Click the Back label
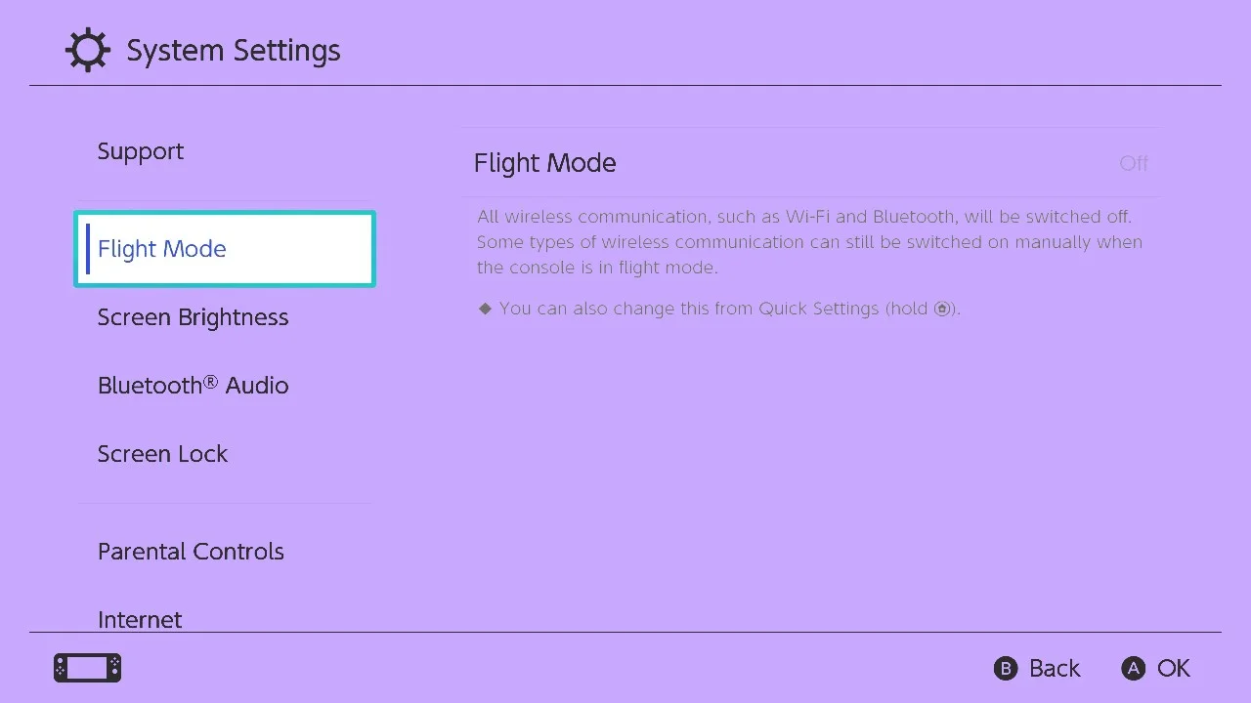 pos(1055,668)
